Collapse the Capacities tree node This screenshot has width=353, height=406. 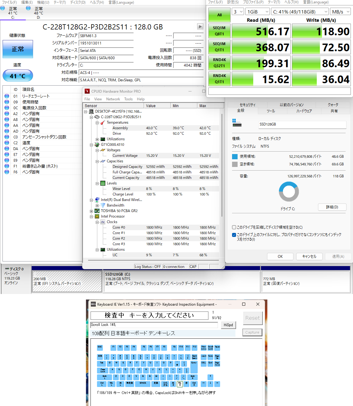click(97, 161)
